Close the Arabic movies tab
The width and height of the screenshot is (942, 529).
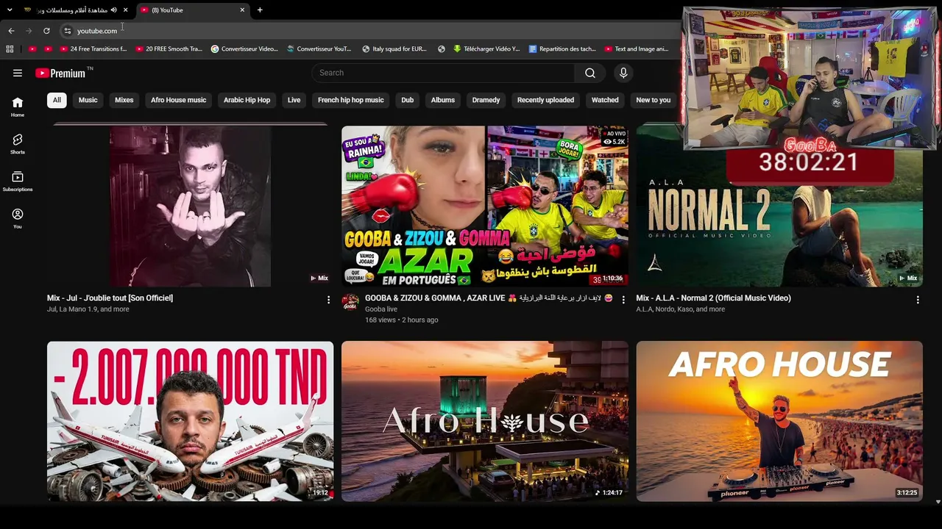pos(126,10)
